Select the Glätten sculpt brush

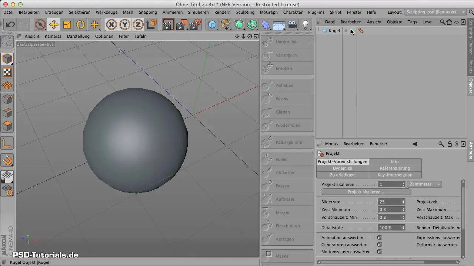pos(287,112)
